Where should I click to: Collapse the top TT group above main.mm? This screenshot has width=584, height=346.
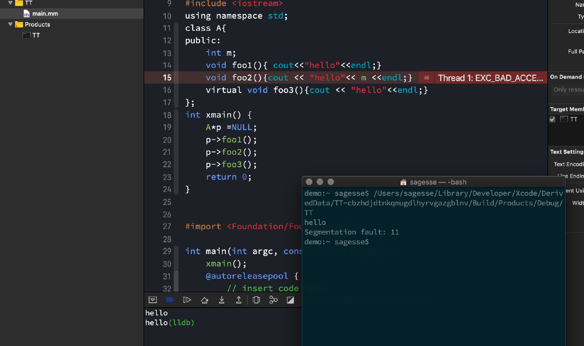pyautogui.click(x=11, y=3)
